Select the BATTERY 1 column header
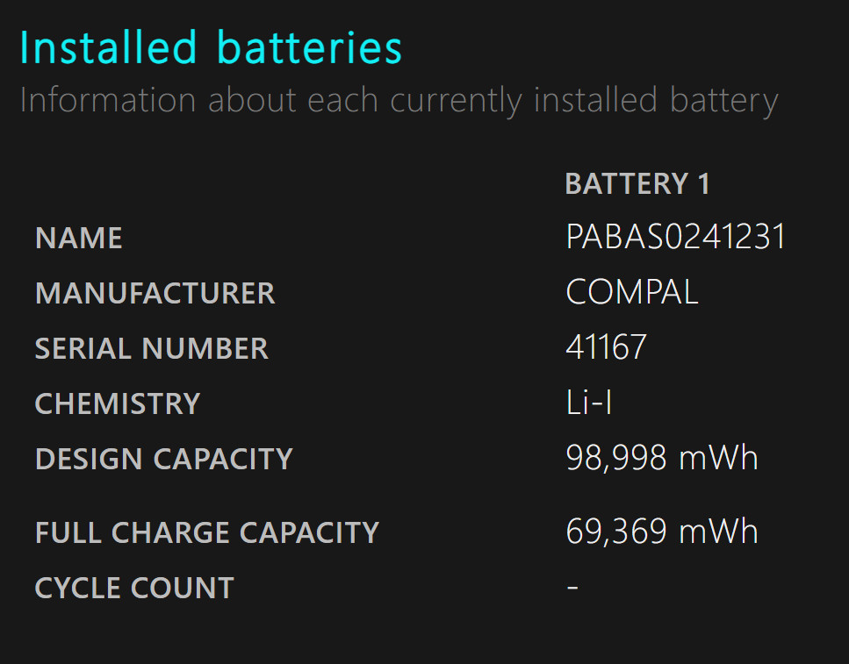The image size is (849, 664). coord(637,183)
